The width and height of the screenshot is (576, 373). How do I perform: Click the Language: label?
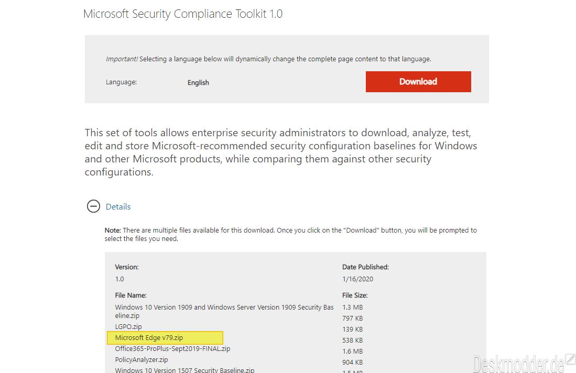121,82
